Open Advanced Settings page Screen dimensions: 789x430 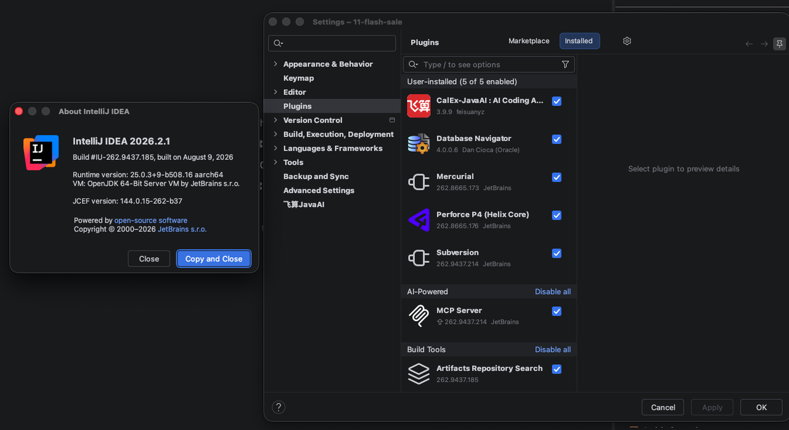click(x=319, y=191)
